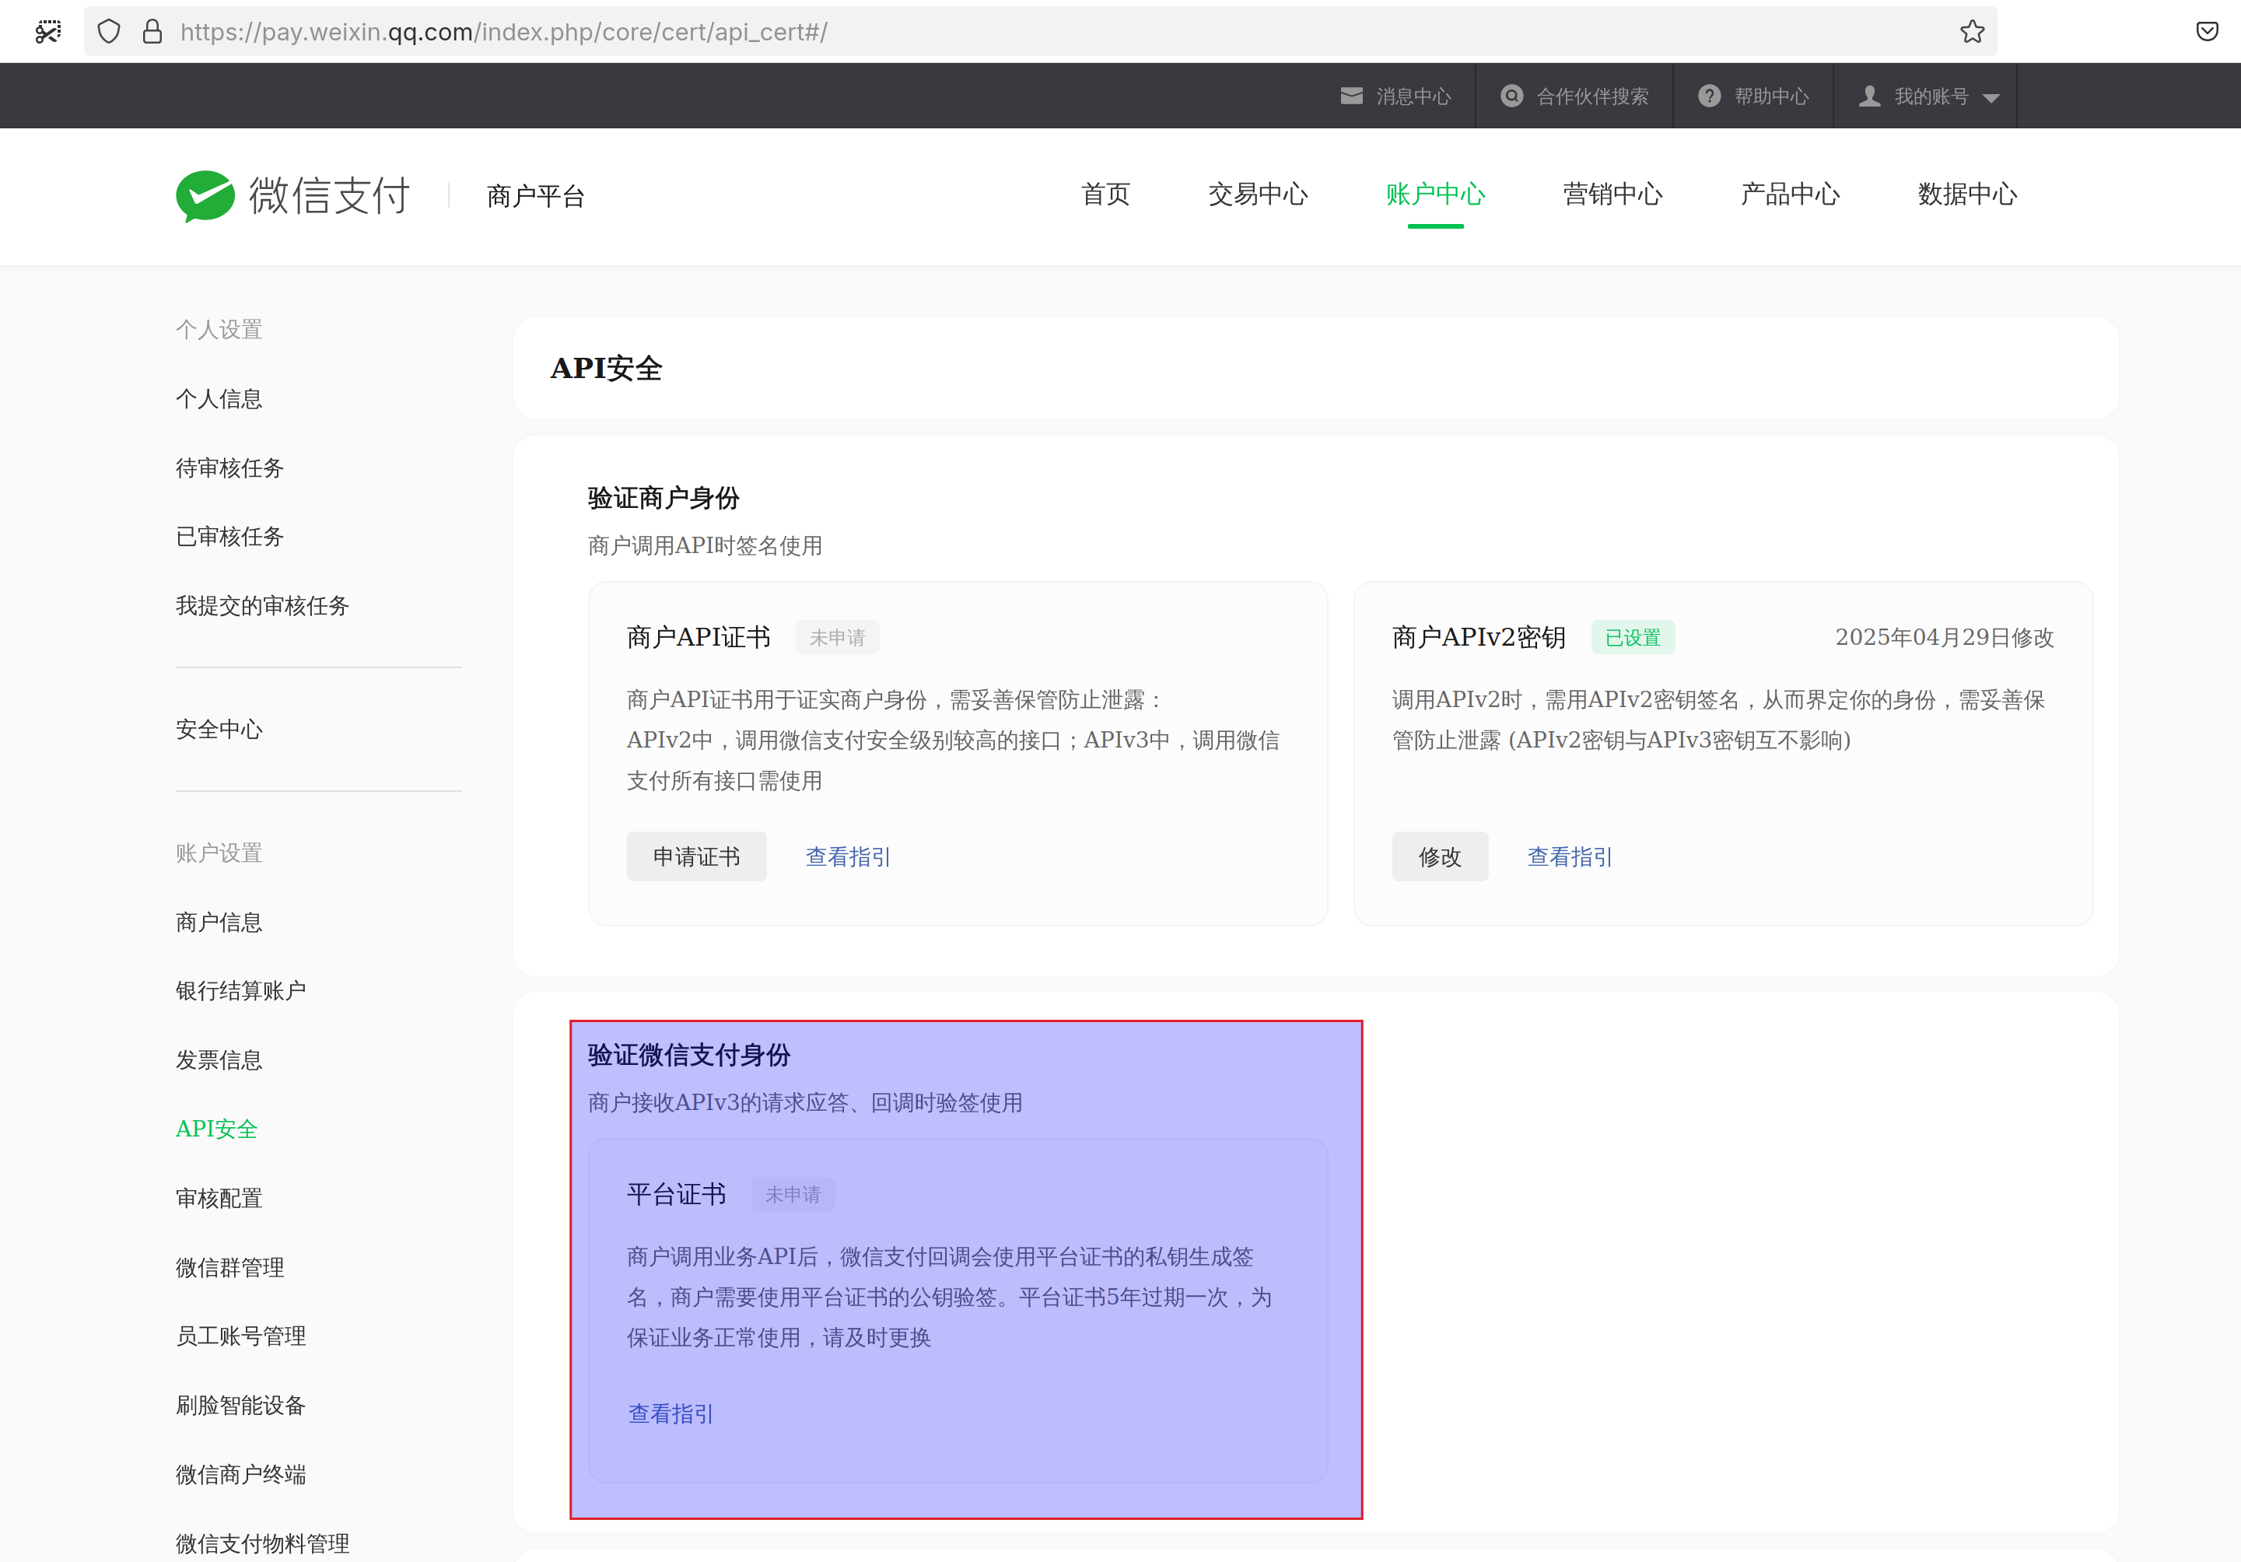The width and height of the screenshot is (2241, 1562).
Task: Open 员工账号管理 in sidebar
Action: [240, 1336]
